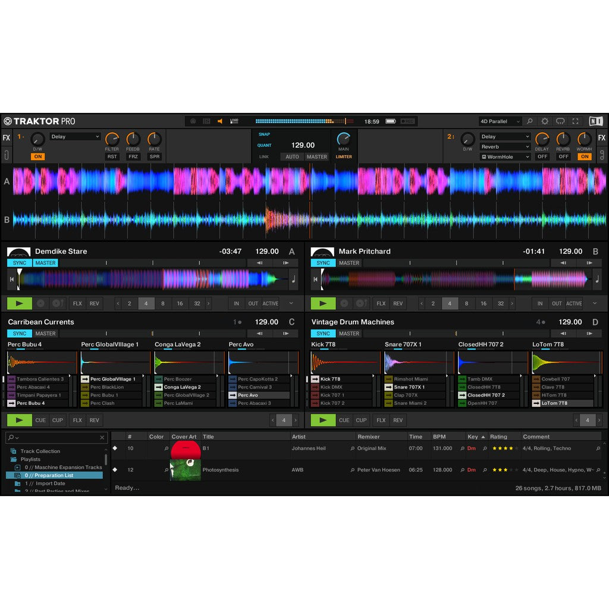Open the Delay effect selector on FX unit 1
The image size is (609, 609).
point(74,137)
